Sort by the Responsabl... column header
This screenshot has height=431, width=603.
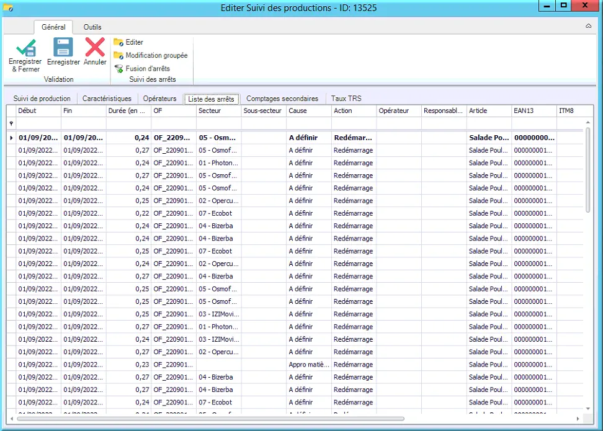pyautogui.click(x=444, y=111)
